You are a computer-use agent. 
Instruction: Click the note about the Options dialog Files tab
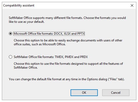tap(67, 79)
